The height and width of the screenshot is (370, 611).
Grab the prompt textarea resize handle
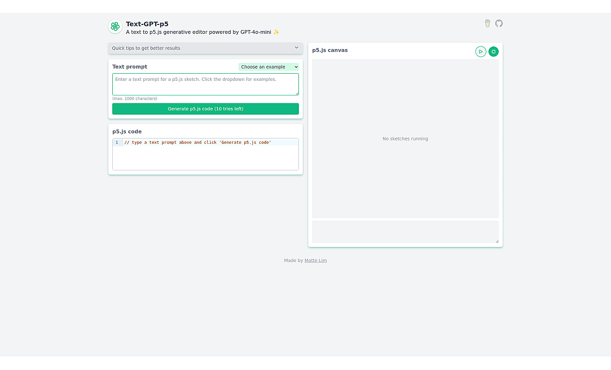[297, 93]
